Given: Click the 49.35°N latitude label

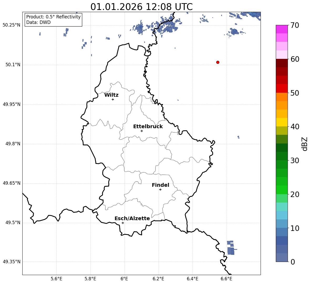Looking at the screenshot, I should click(x=11, y=262).
